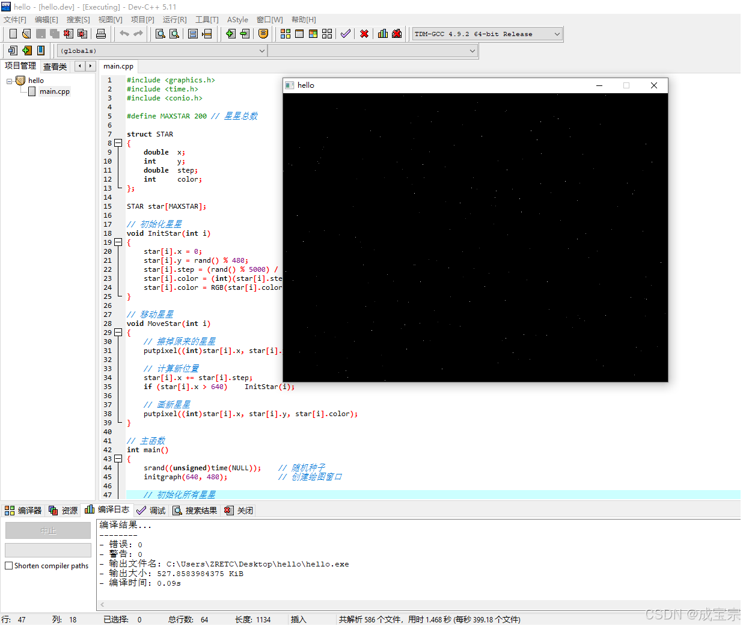Toggle the Shorten compiler paths checkbox
This screenshot has height=626, width=743.
coord(8,566)
